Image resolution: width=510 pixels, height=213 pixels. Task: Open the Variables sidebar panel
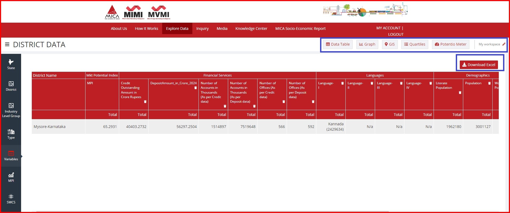(x=11, y=156)
